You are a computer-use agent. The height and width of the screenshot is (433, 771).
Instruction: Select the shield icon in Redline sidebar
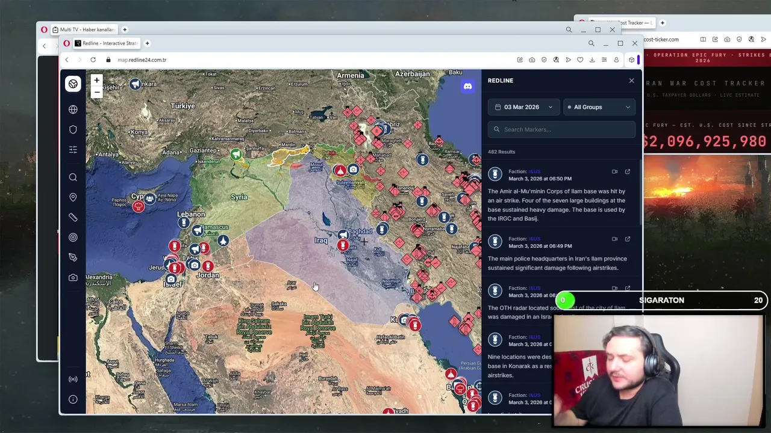coord(73,129)
